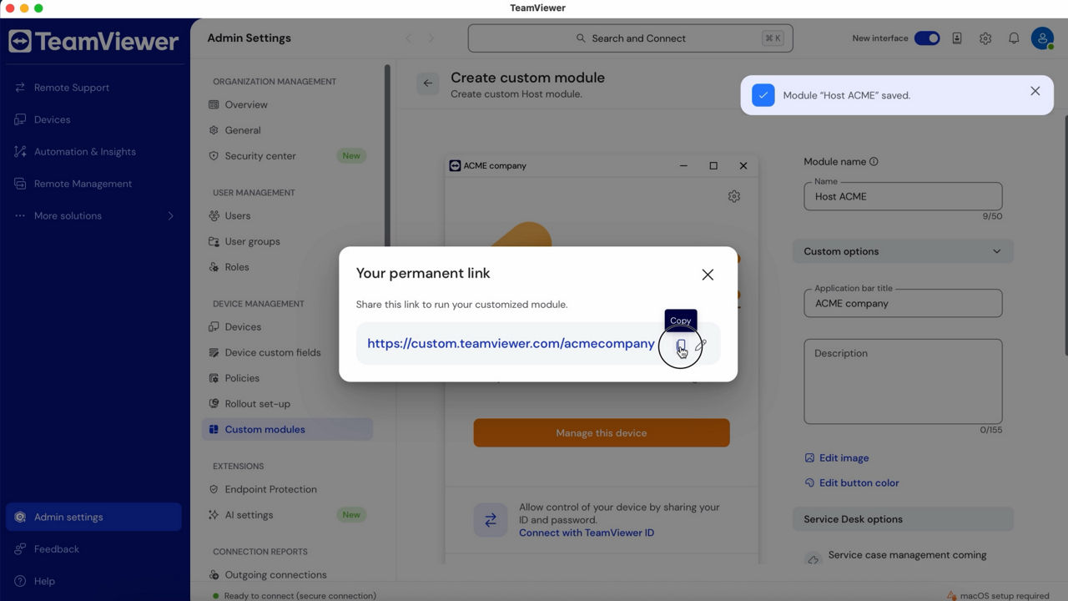This screenshot has width=1068, height=601.
Task: Open the custom.teamviewer.com/acmecompany link
Action: pyautogui.click(x=511, y=343)
